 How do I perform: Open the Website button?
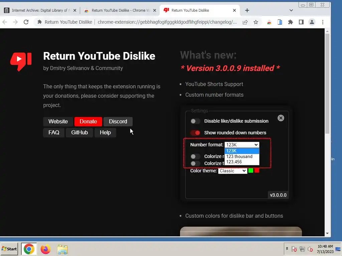point(58,121)
